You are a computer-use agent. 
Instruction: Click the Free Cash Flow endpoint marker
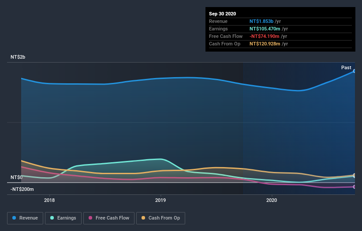tap(355, 187)
